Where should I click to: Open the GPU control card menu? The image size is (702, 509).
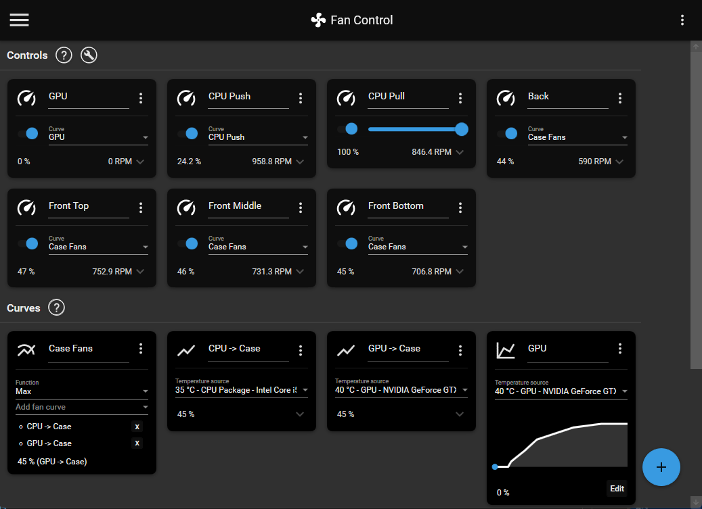(x=141, y=98)
